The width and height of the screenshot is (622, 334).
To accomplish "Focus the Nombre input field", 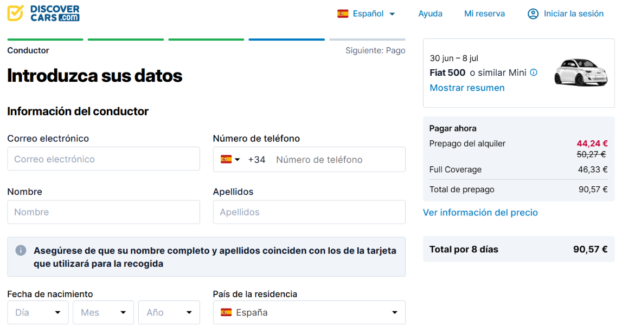I will point(104,212).
